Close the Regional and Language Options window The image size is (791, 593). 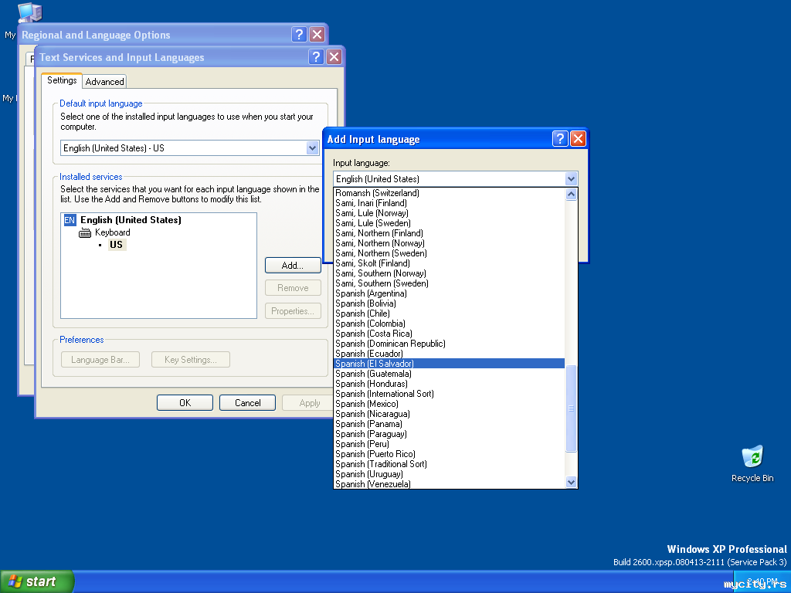[x=317, y=34]
